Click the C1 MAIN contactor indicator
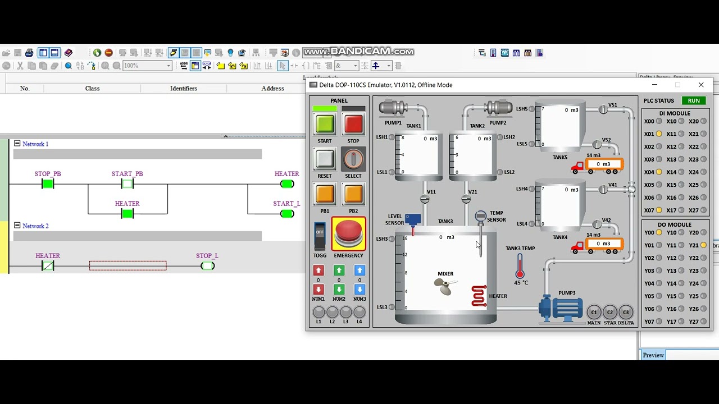Screen dimensions: 719x404 [594, 313]
